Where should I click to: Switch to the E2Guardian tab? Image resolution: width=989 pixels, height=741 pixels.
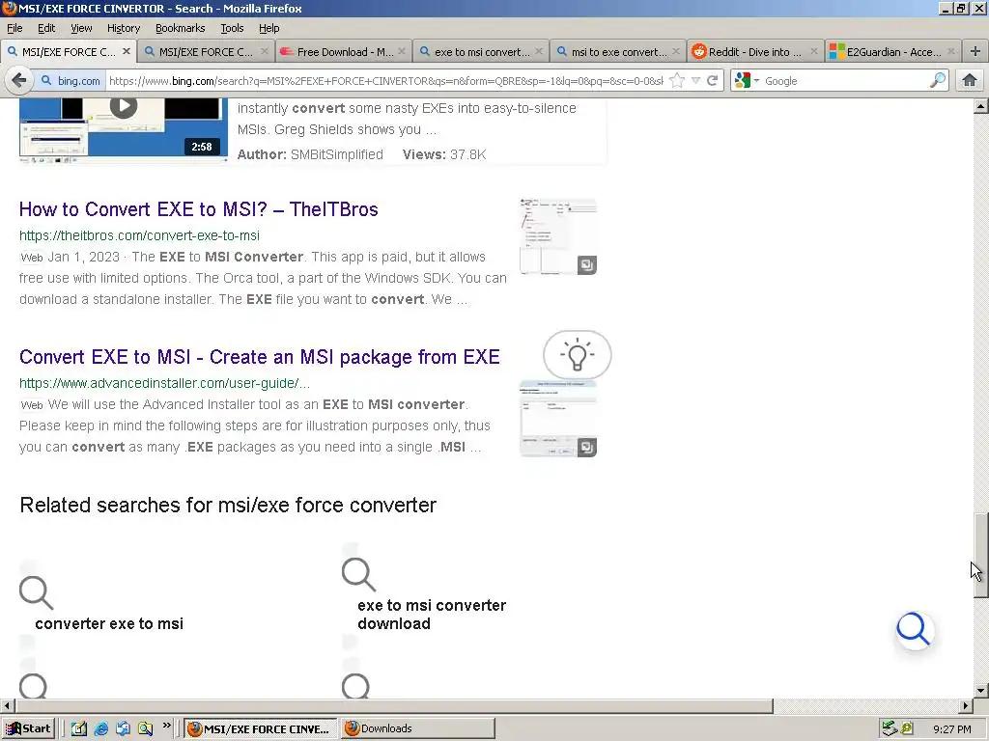coord(892,52)
